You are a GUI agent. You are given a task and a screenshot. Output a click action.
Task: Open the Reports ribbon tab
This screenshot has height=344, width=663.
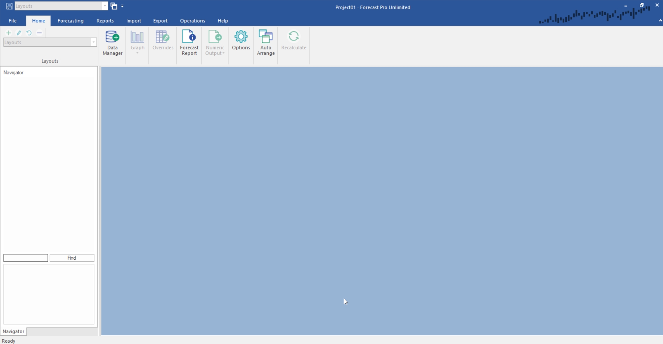105,21
